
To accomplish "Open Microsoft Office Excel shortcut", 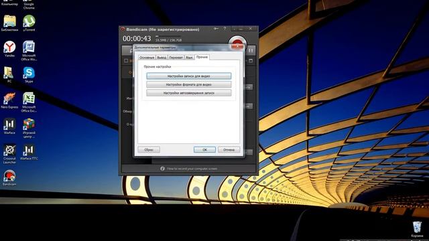I will (29, 102).
